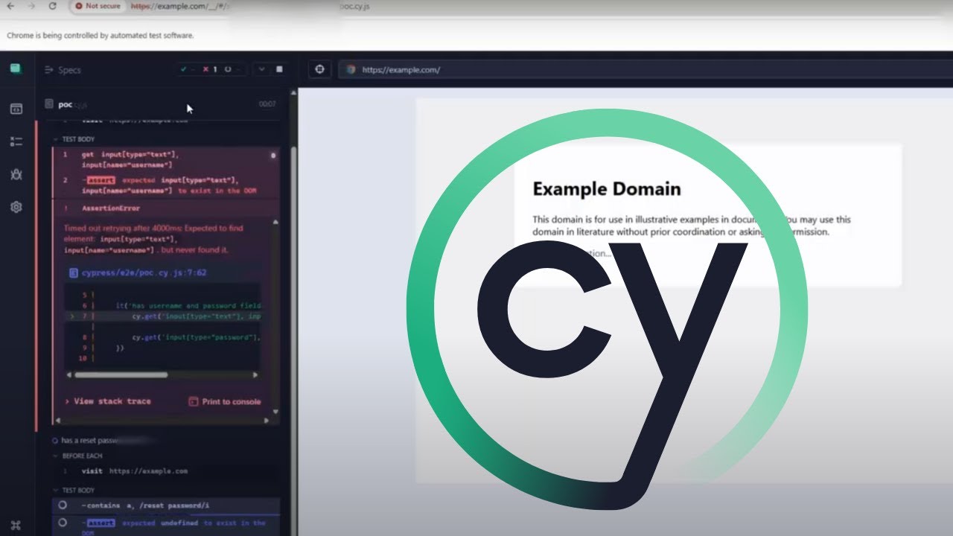The width and height of the screenshot is (953, 536).
Task: Reload the browser page
Action: (x=52, y=6)
